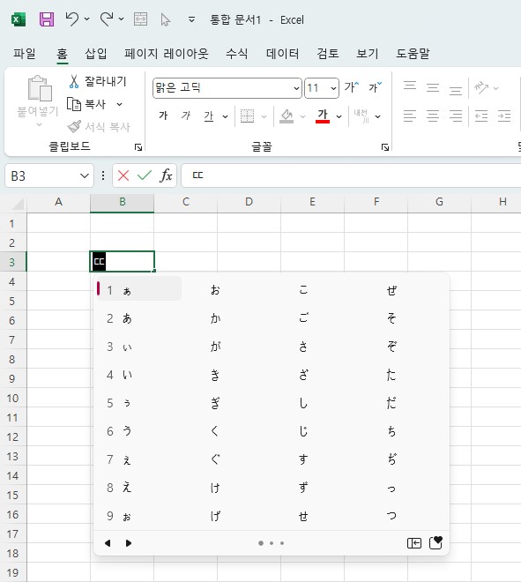Viewport: 521px width, 582px height.
Task: Click the red font color 가 button
Action: [323, 116]
